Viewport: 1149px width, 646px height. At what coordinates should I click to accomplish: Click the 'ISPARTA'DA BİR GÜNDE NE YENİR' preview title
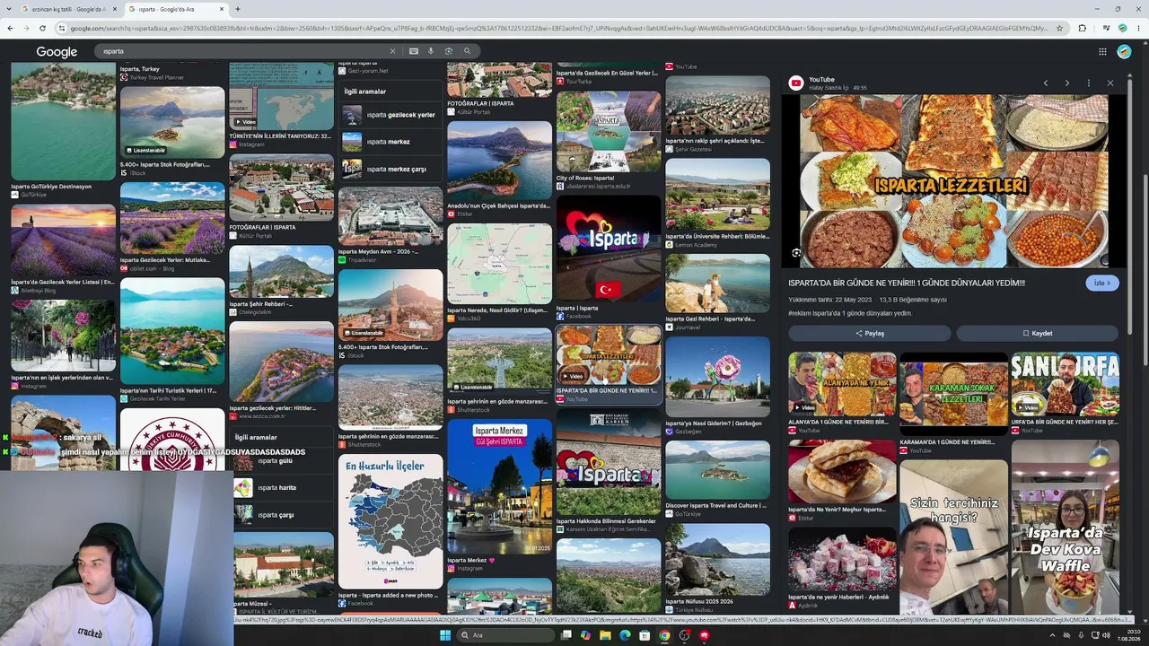click(907, 283)
